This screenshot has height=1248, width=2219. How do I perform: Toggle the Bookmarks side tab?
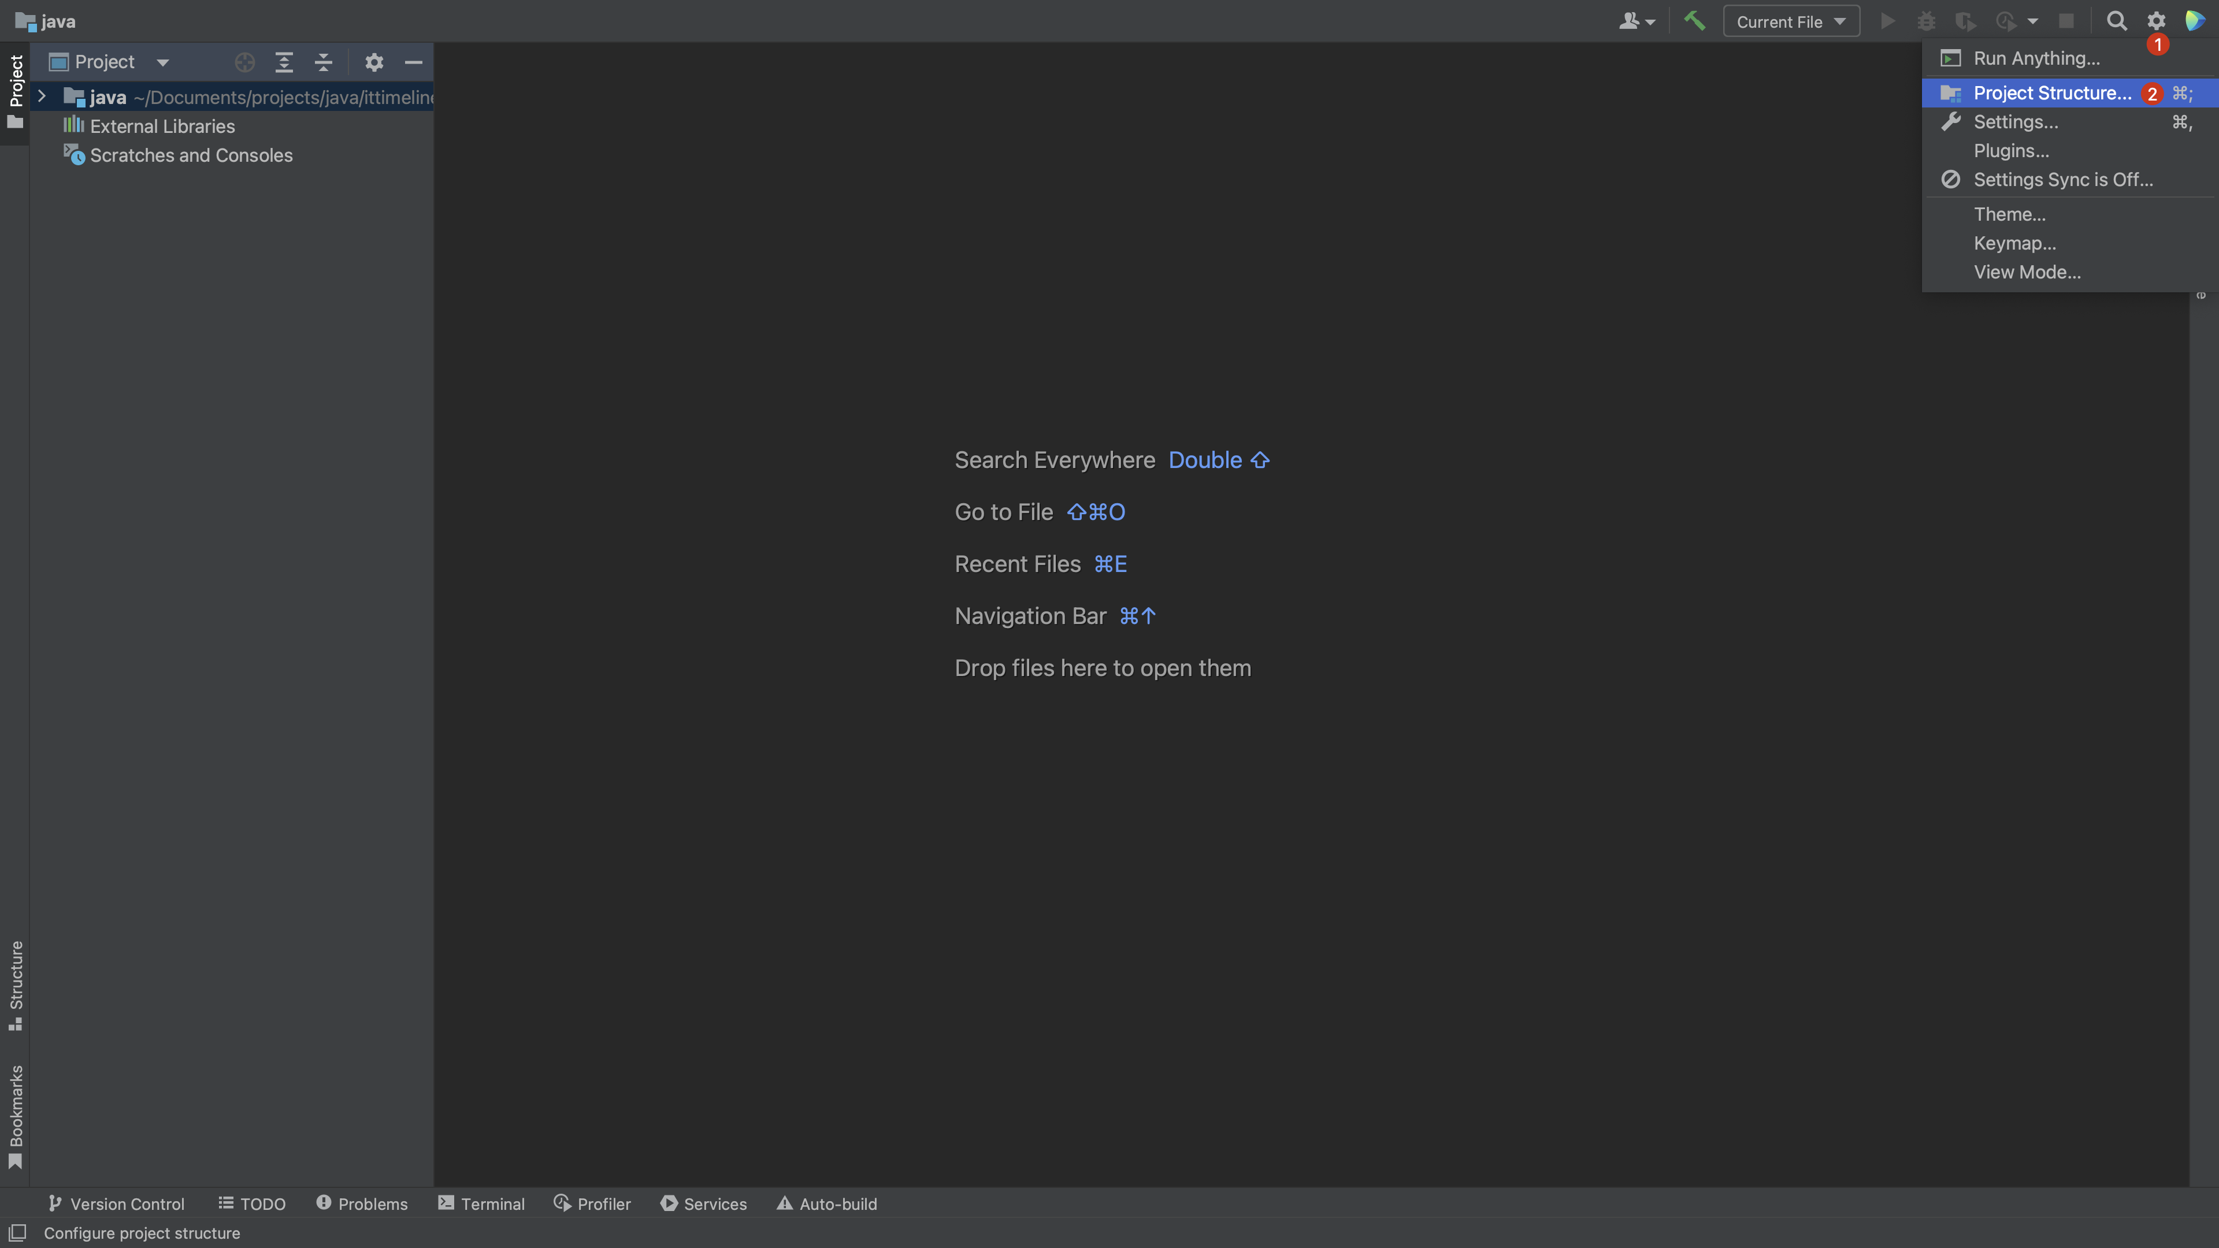(x=14, y=1117)
